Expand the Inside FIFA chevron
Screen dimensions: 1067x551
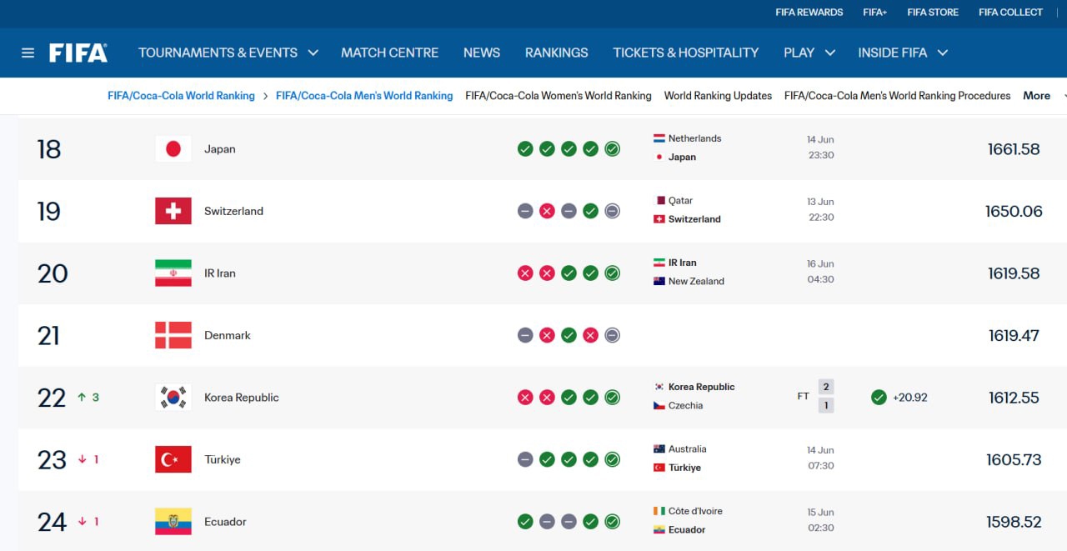point(943,53)
